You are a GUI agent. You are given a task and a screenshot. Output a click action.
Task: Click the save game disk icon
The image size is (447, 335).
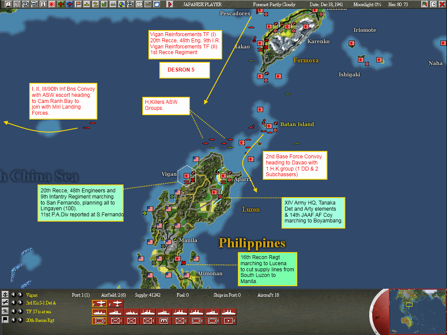8,4
